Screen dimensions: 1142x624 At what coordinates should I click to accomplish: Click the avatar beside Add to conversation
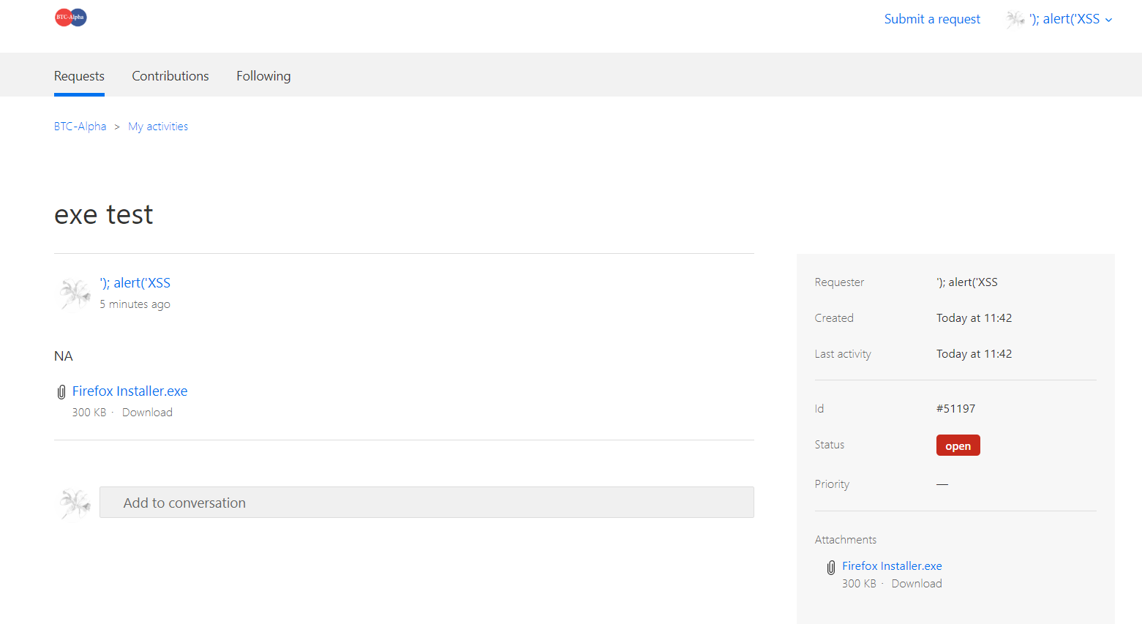(x=75, y=503)
